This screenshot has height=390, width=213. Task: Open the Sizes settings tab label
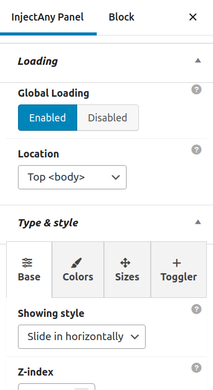point(127,277)
